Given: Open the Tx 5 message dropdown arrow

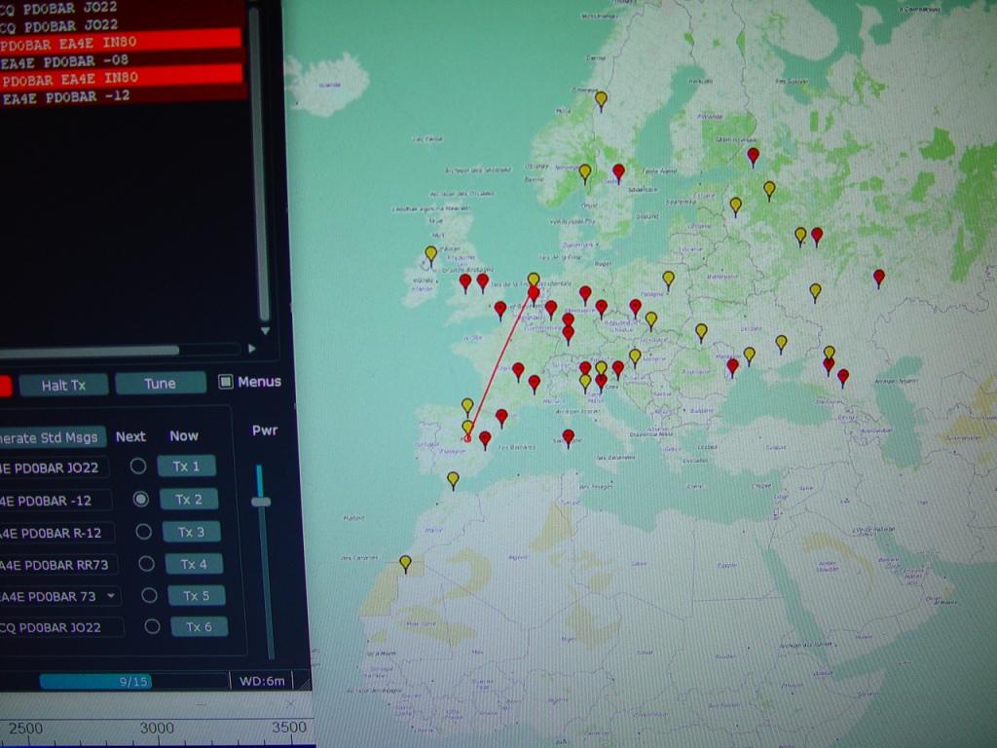Looking at the screenshot, I should coord(111,596).
